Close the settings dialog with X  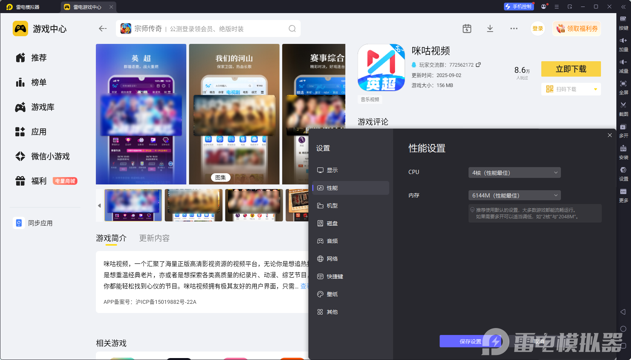coord(610,135)
